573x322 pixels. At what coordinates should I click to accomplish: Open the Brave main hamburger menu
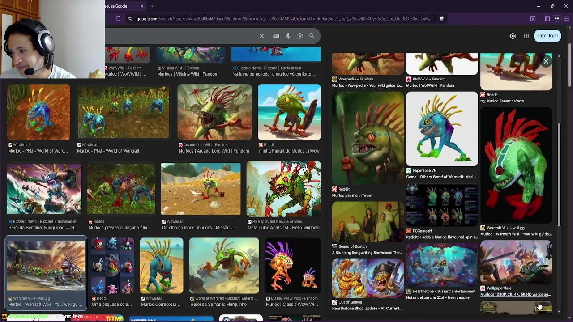[567, 19]
